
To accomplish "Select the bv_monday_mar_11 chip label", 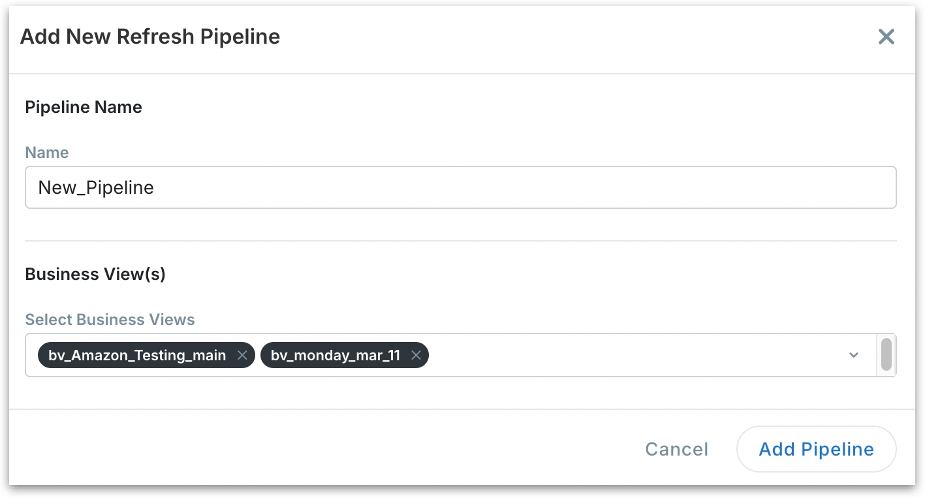I will (335, 356).
